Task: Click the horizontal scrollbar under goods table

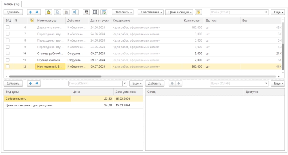Action: click(x=55, y=77)
